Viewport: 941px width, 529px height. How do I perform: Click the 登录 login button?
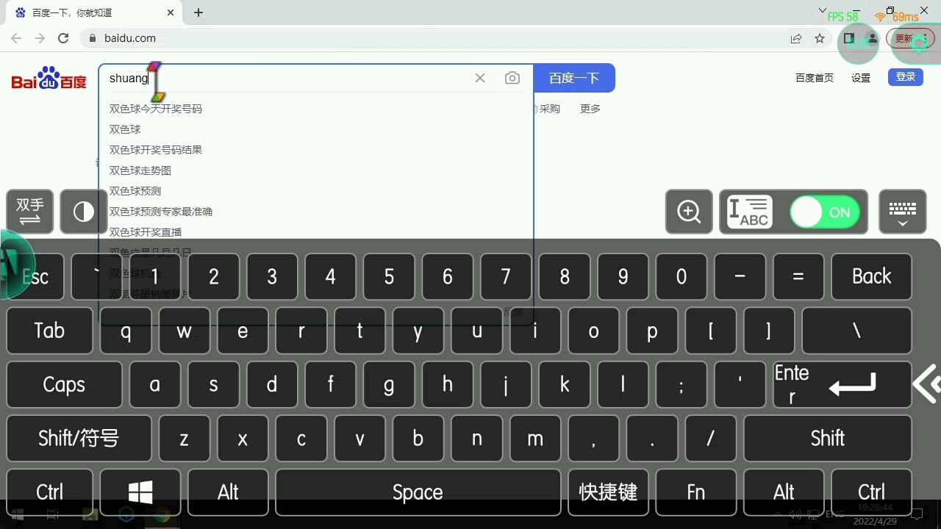pos(906,77)
